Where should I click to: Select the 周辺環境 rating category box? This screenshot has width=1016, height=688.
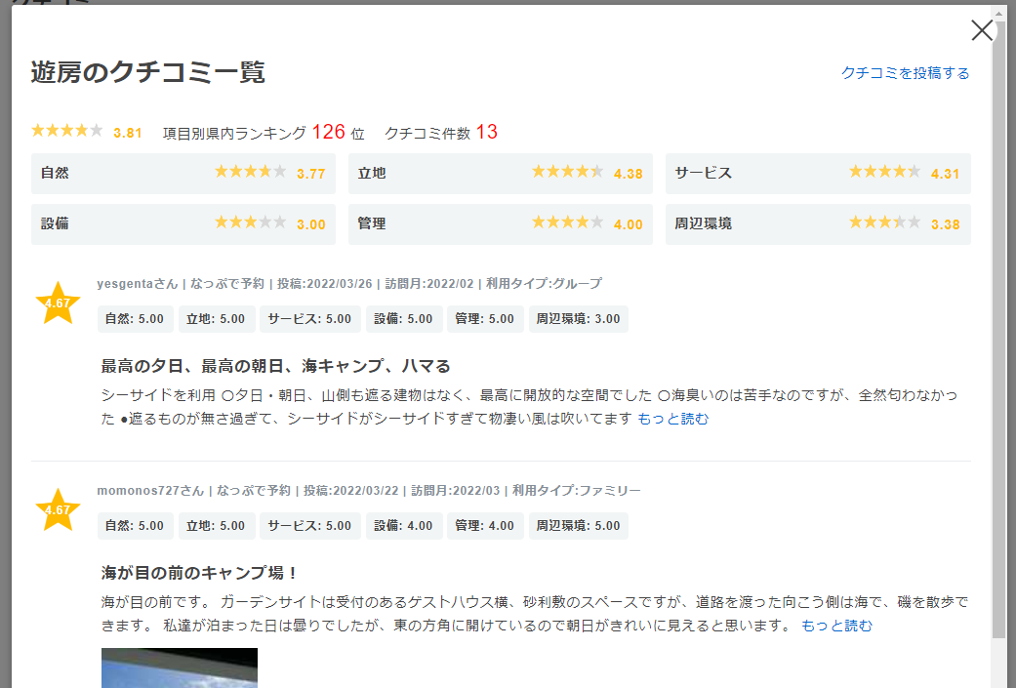click(818, 224)
